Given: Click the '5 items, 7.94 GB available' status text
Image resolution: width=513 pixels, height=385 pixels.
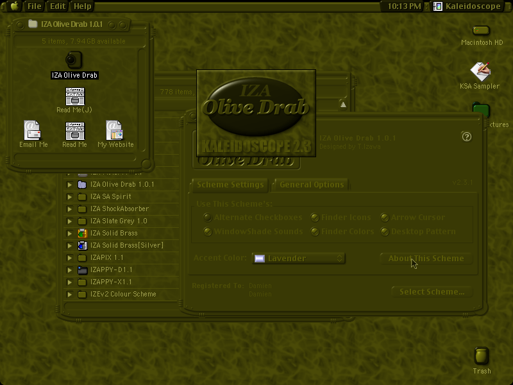Looking at the screenshot, I should 83,41.
